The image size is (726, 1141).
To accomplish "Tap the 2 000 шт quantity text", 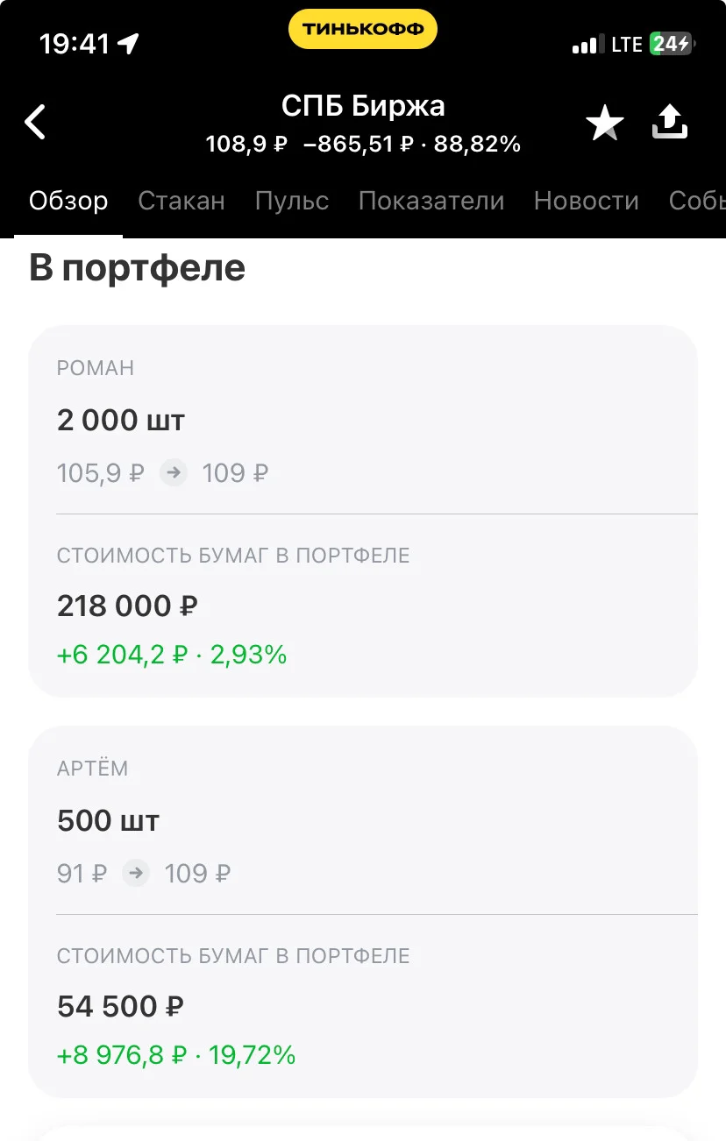I will (121, 420).
